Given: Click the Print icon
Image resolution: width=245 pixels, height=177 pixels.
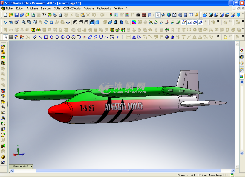Looking at the screenshot, I should pos(55,15).
